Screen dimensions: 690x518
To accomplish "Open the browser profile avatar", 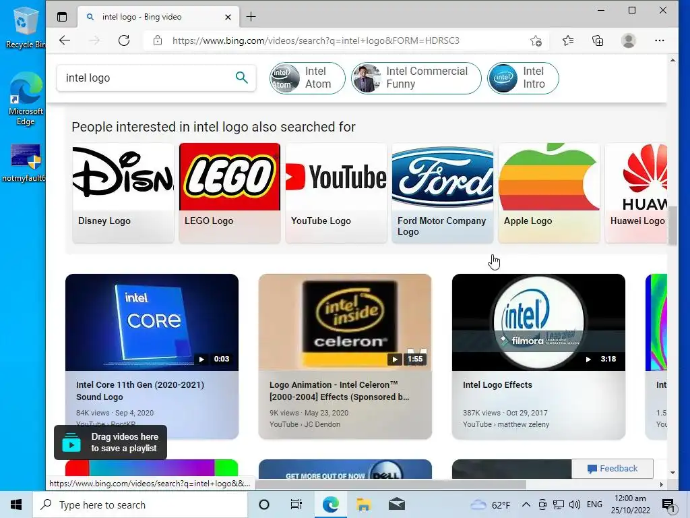I will (x=629, y=40).
